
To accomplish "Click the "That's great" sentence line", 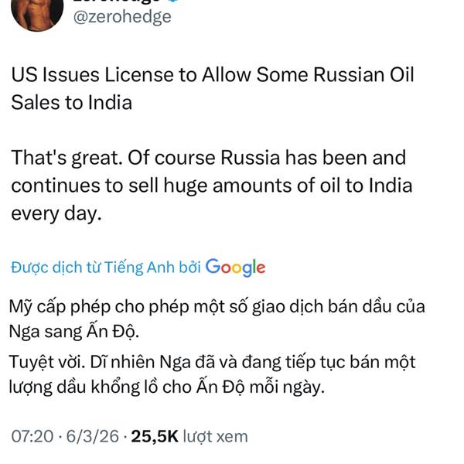I will click(208, 159).
